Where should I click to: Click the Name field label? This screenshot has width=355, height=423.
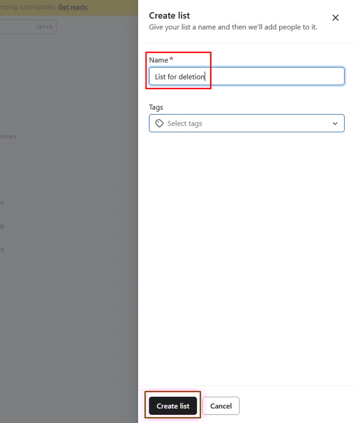(158, 60)
